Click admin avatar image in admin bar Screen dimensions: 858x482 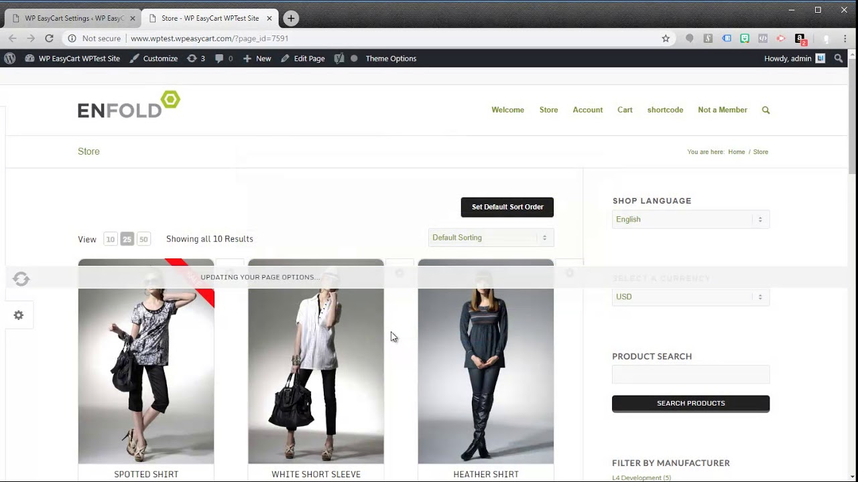(x=820, y=58)
